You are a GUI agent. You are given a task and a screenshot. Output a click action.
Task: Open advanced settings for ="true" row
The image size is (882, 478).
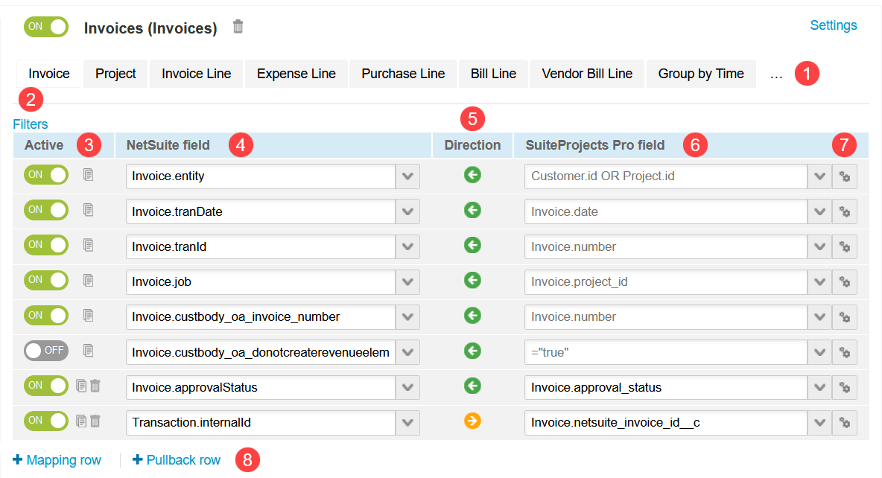pos(845,353)
